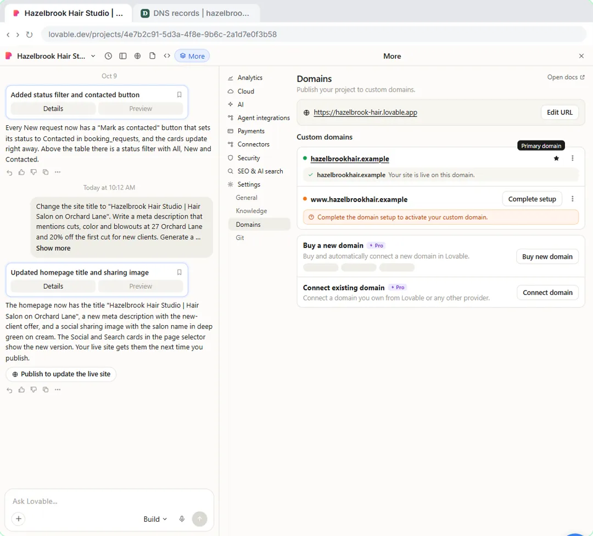The width and height of the screenshot is (593, 536).
Task: Click the browser forward arrow
Action: 18,35
